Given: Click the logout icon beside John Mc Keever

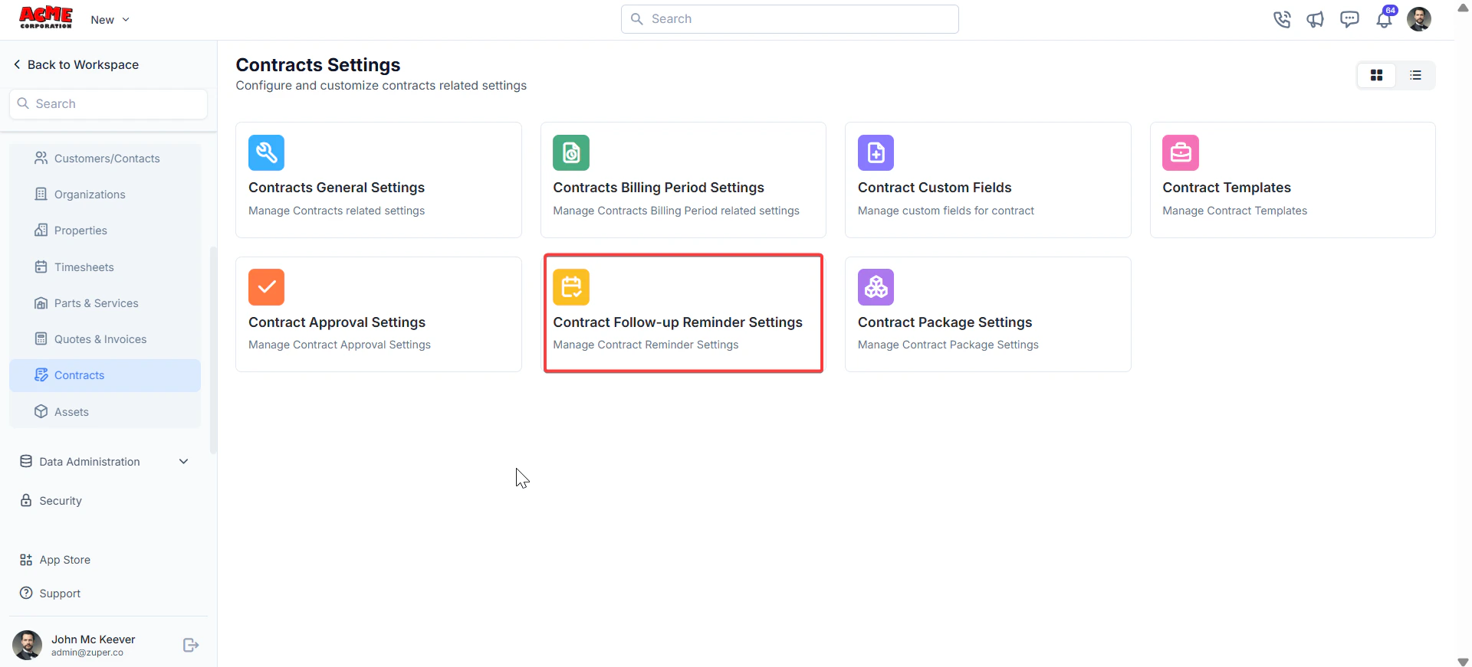Looking at the screenshot, I should 191,646.
